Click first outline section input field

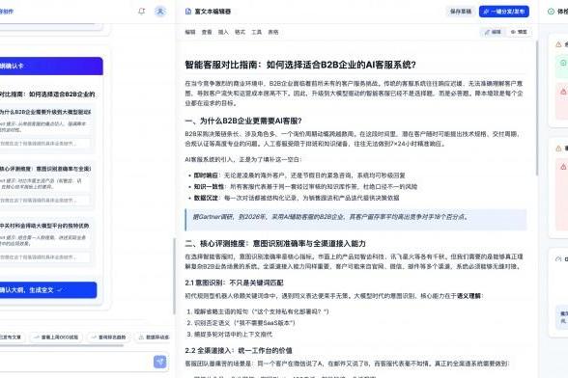click(x=44, y=144)
